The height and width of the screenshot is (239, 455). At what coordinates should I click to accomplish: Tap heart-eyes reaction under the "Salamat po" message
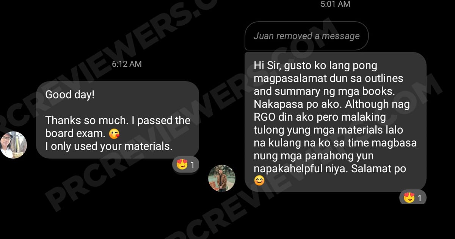point(409,198)
